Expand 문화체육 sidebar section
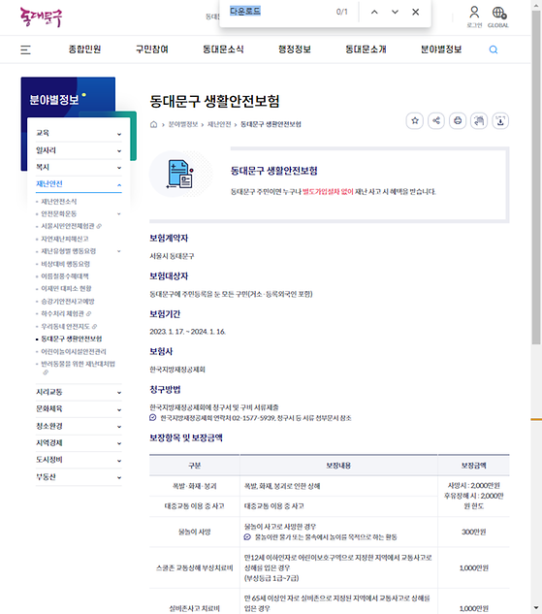The image size is (542, 614). [79, 408]
